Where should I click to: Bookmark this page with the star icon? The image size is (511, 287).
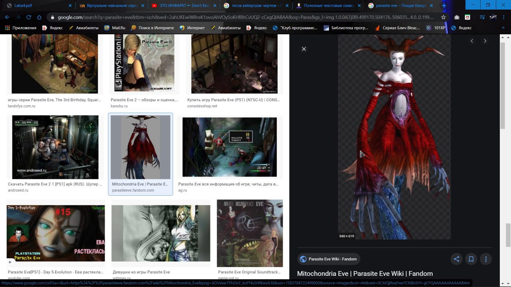click(443, 17)
